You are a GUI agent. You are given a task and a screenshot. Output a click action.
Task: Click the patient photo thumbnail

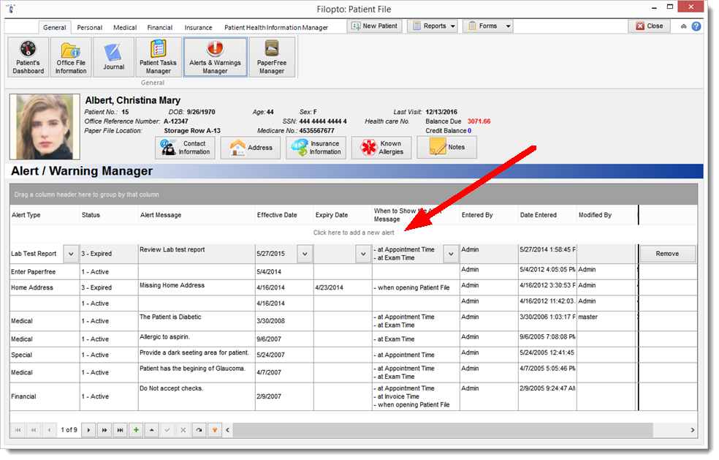pos(45,127)
